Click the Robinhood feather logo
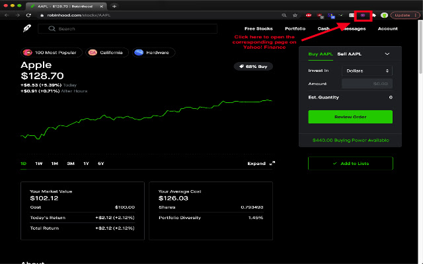The image size is (423, 264). point(27,28)
